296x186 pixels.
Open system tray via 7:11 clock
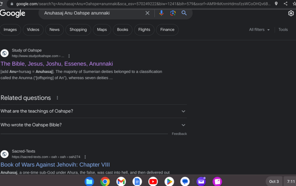pos(290,182)
